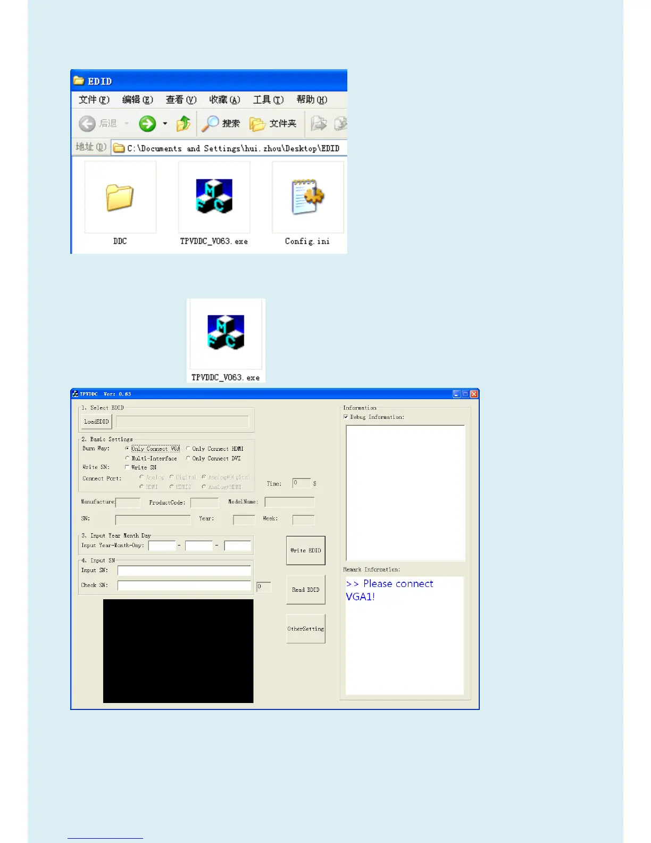Select the Config.ini file icon
The height and width of the screenshot is (843, 651).
point(307,197)
